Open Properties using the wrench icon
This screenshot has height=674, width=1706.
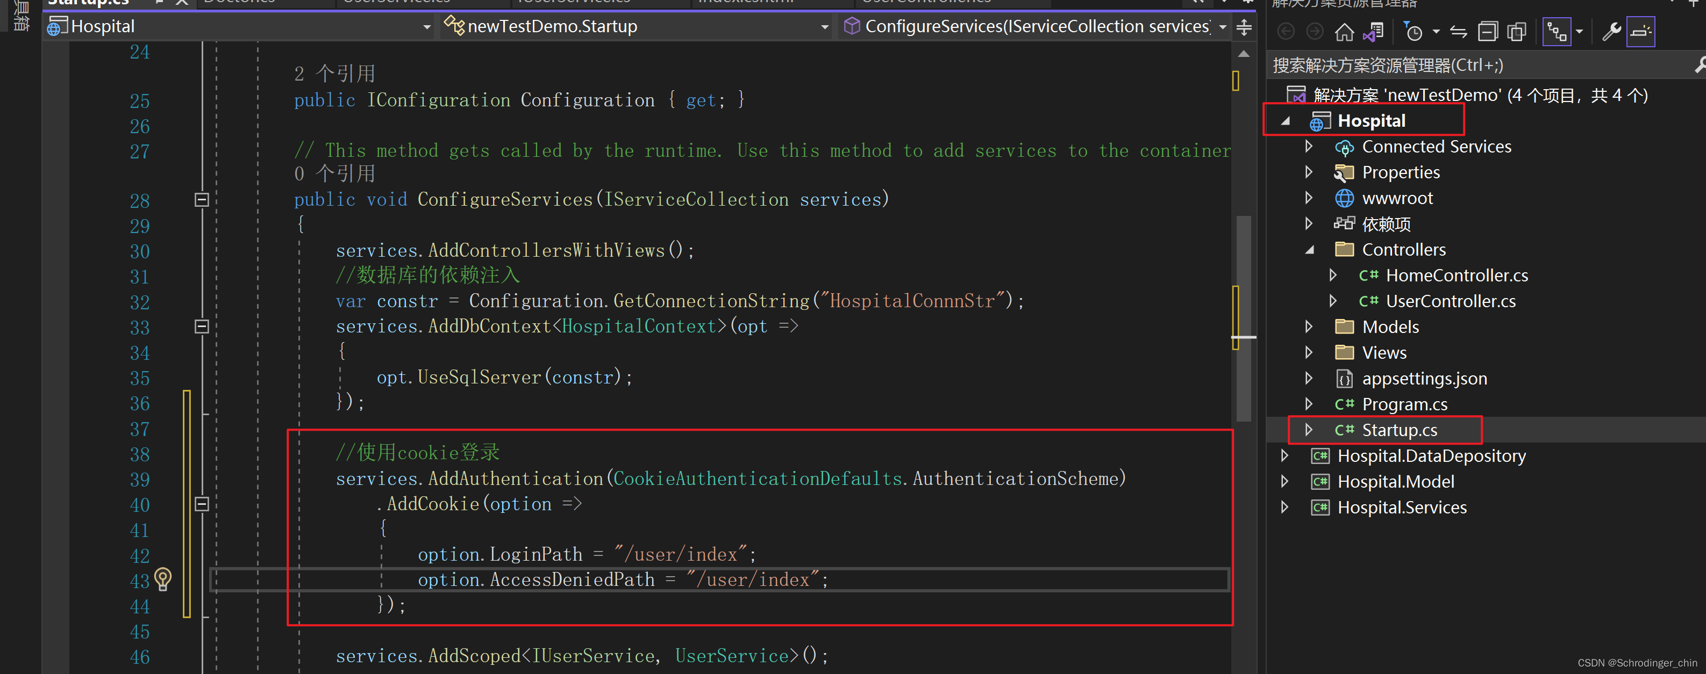tap(1612, 32)
